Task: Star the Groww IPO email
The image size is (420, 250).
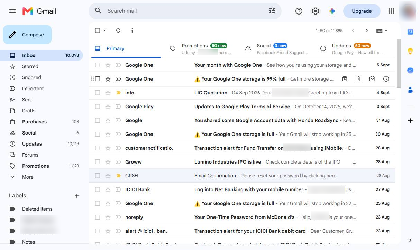Action: [108, 162]
